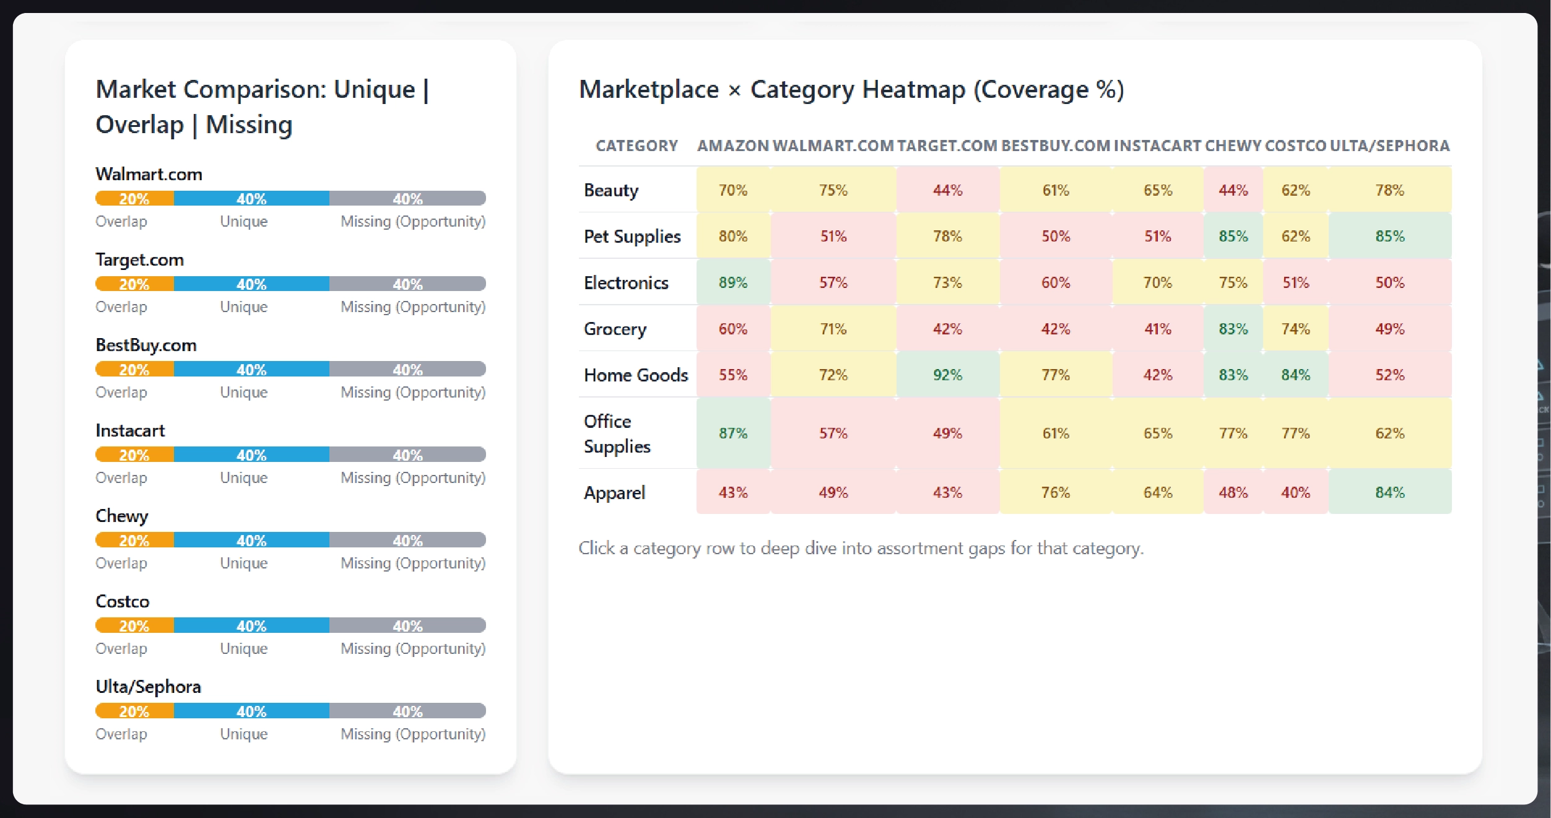Click Walmart.com's orange 20% Overlap bar segment
Viewport: 1551px width, 818px height.
pyautogui.click(x=134, y=199)
